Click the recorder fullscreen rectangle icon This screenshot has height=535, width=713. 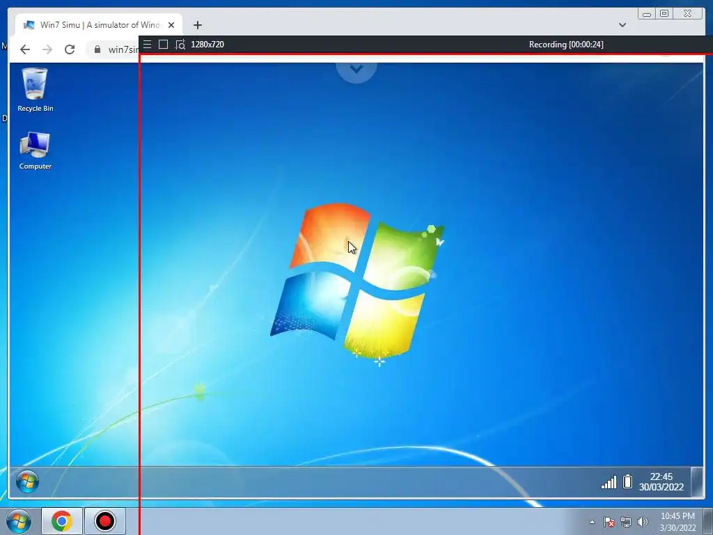(163, 44)
